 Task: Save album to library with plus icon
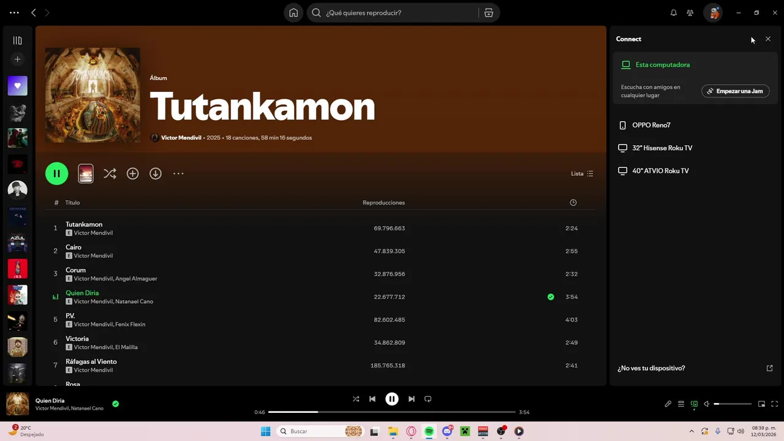[132, 173]
